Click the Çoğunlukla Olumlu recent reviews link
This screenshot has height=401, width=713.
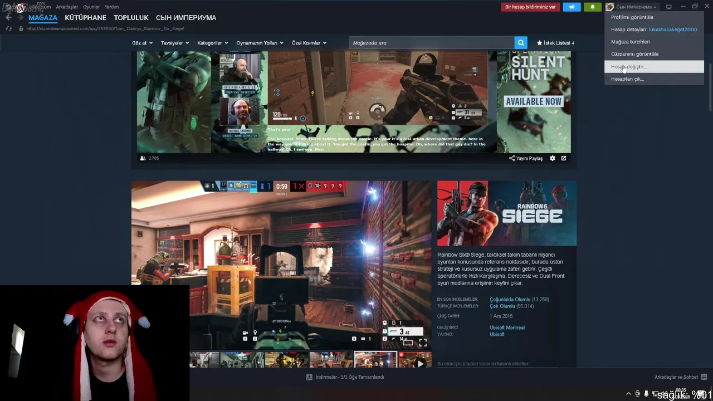(510, 300)
